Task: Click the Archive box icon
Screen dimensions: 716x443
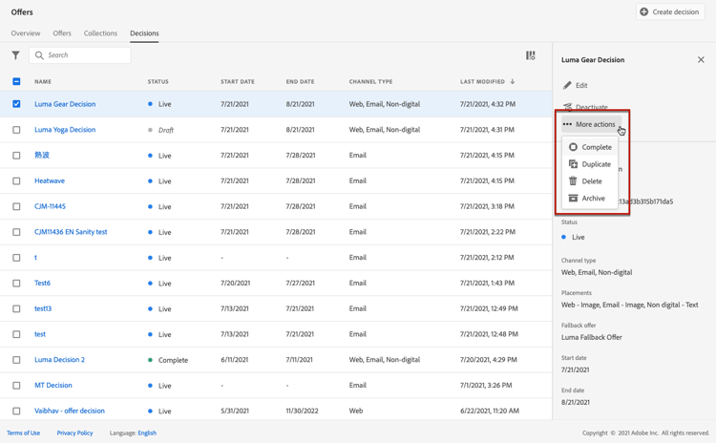Action: pyautogui.click(x=573, y=199)
